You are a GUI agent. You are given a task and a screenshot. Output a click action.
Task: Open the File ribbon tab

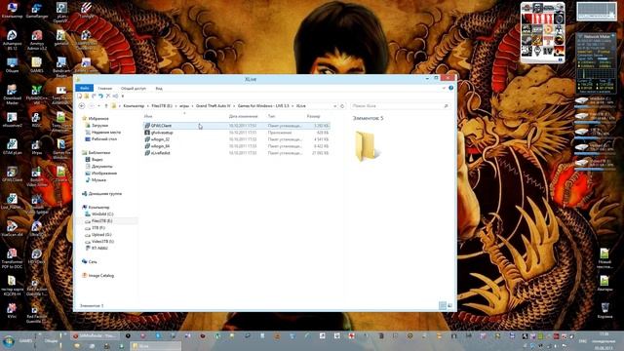[x=85, y=88]
